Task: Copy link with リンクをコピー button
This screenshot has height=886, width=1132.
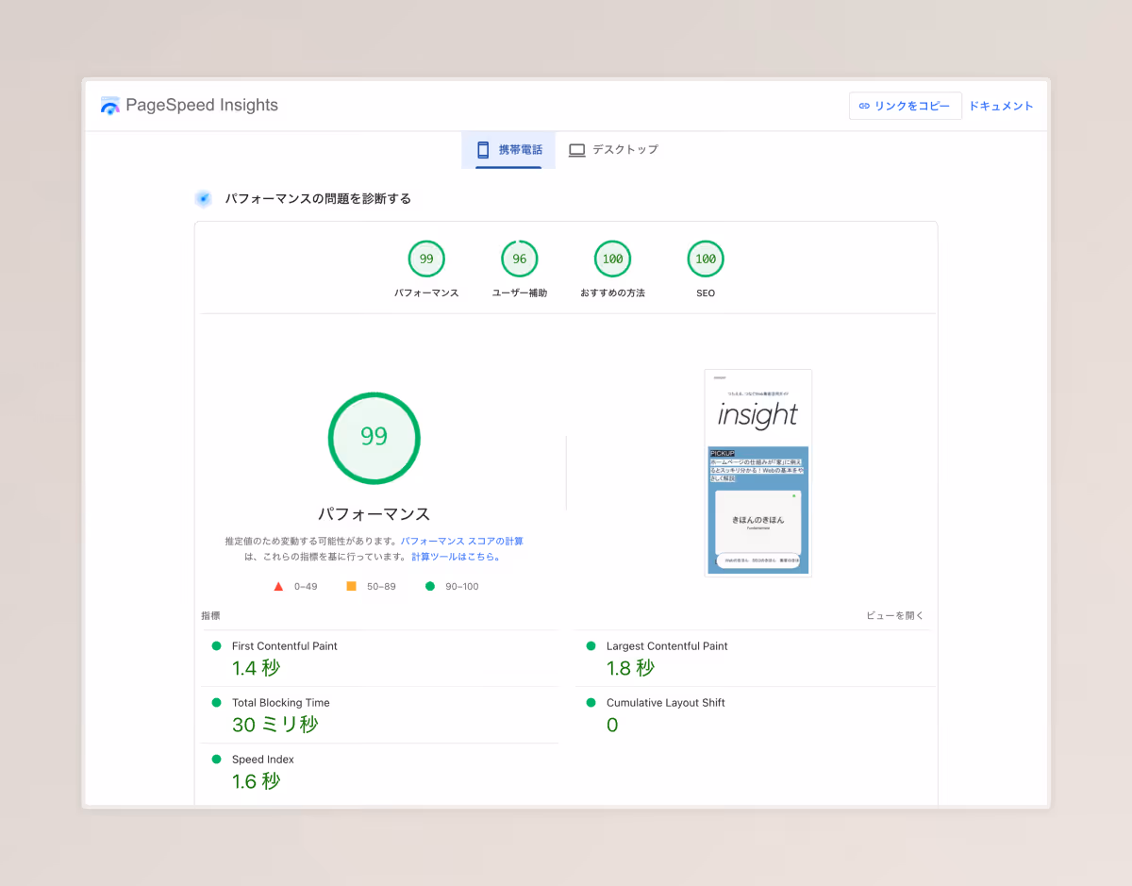Action: [906, 106]
